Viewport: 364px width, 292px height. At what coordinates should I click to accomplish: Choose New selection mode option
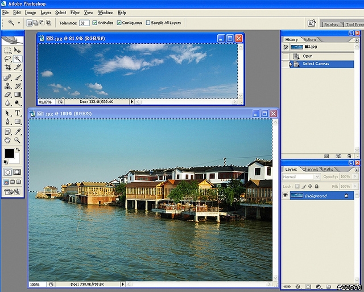click(29, 23)
